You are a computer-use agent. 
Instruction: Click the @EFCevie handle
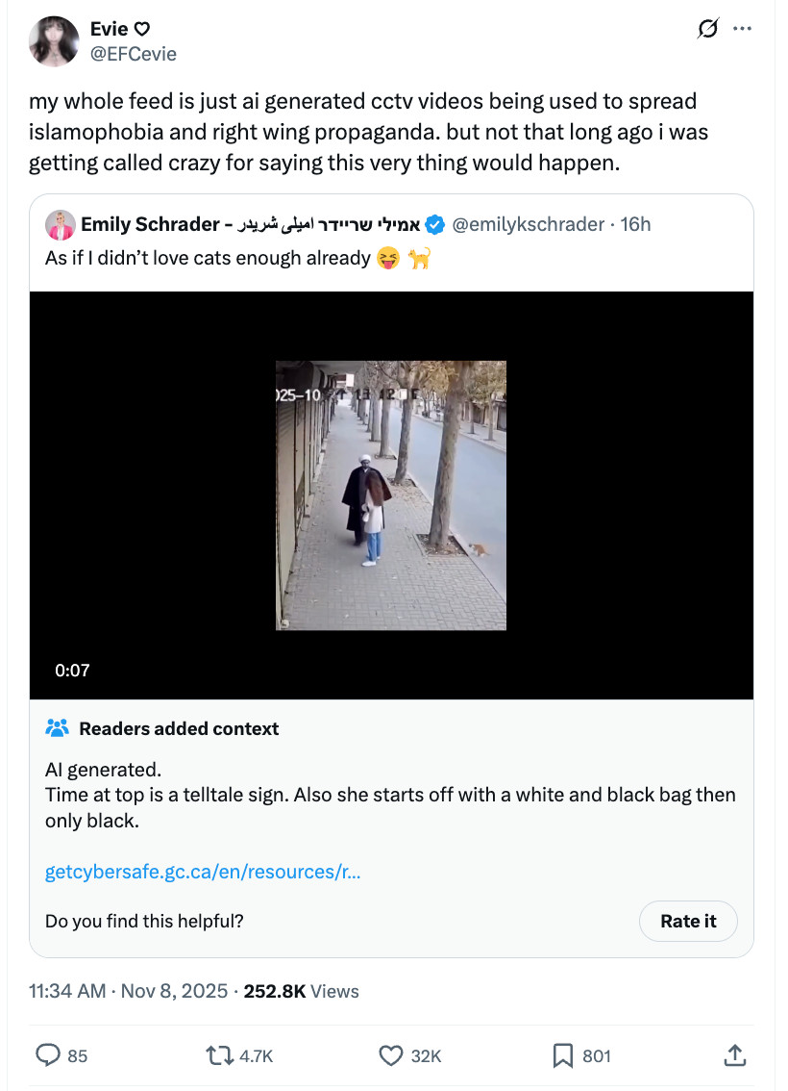click(x=133, y=54)
